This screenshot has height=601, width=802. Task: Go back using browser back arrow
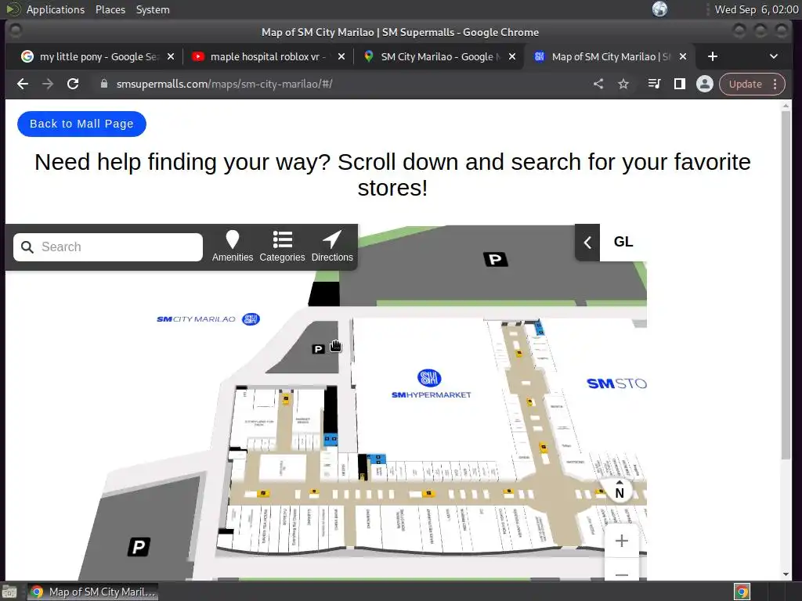point(23,84)
